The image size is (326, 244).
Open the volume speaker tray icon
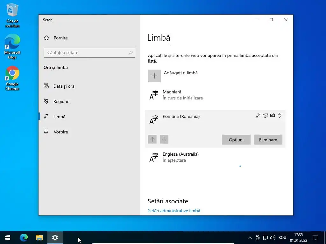pos(273,238)
